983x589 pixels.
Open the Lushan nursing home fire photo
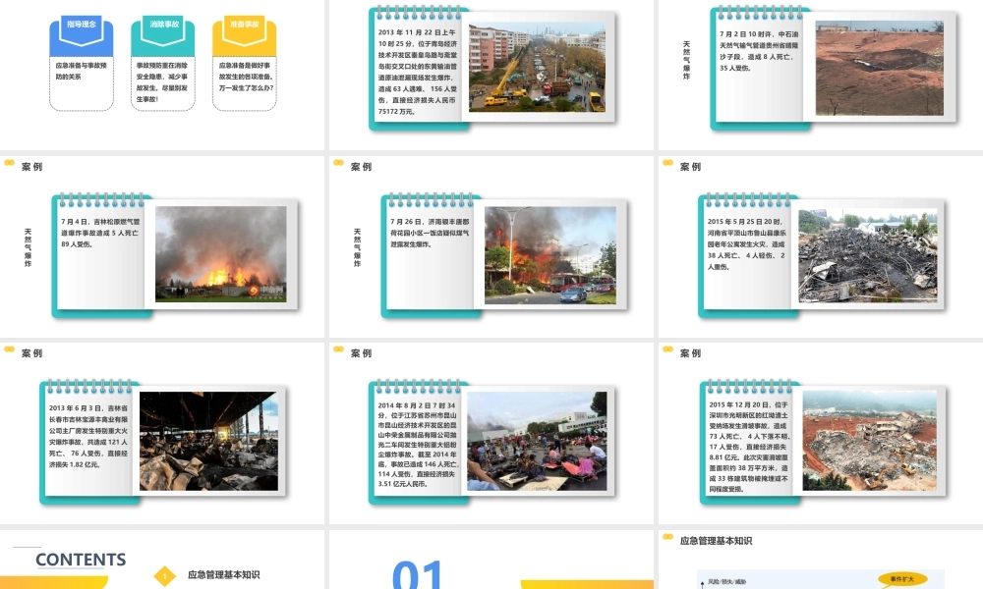pyautogui.click(x=867, y=254)
